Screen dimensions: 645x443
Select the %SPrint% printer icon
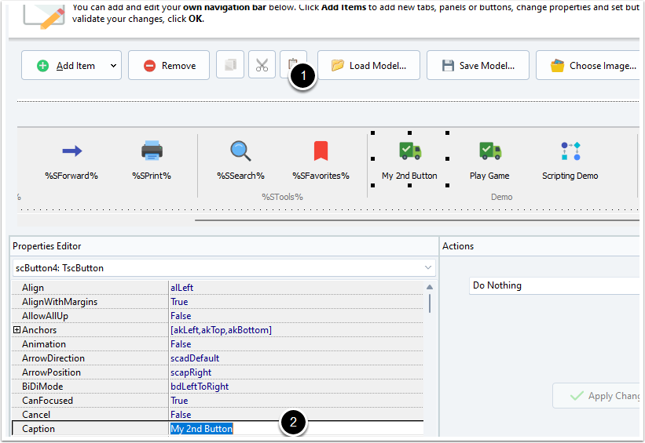[152, 151]
